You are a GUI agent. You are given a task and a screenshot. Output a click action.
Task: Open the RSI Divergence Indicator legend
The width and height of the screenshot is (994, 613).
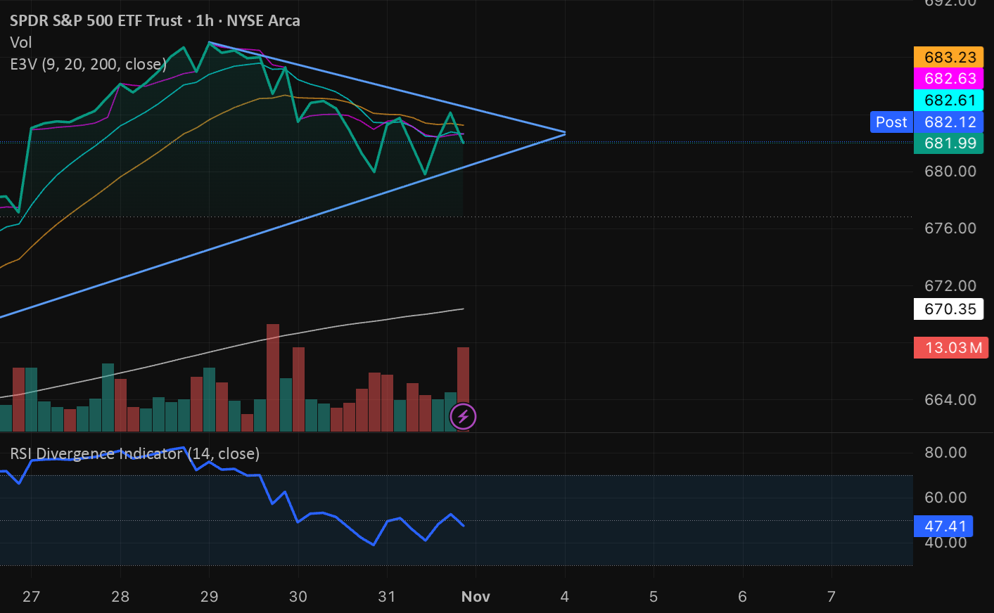134,453
